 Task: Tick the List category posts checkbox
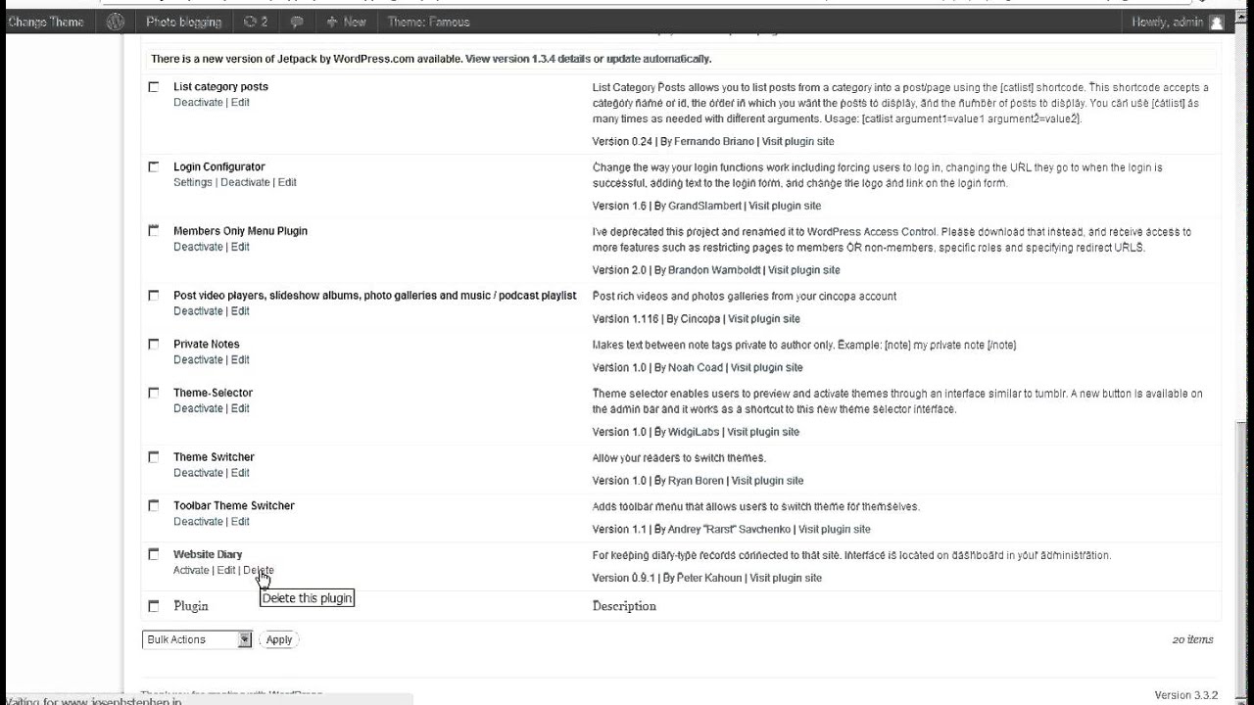coord(153,87)
